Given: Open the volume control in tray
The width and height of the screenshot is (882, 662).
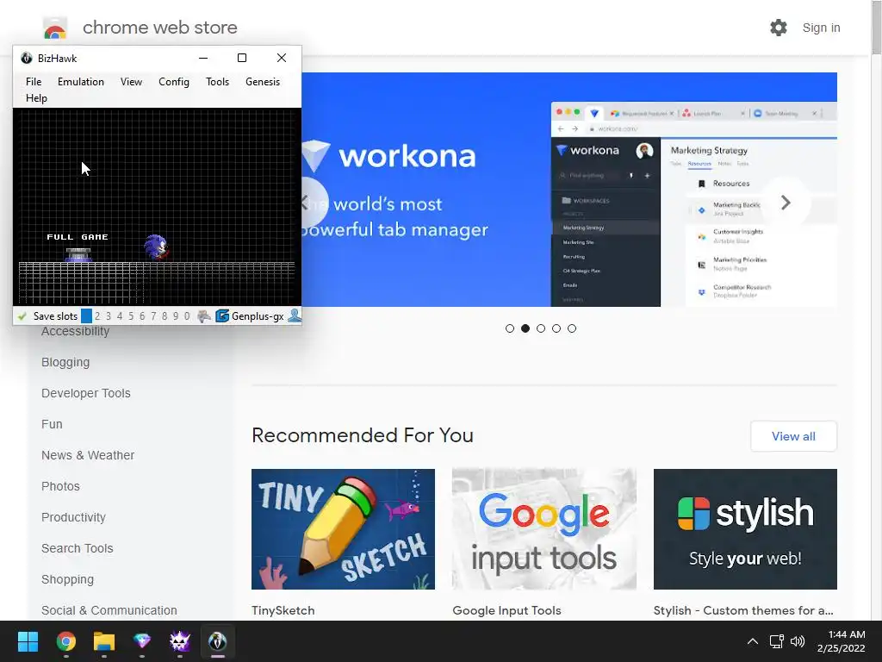Looking at the screenshot, I should coord(798,641).
